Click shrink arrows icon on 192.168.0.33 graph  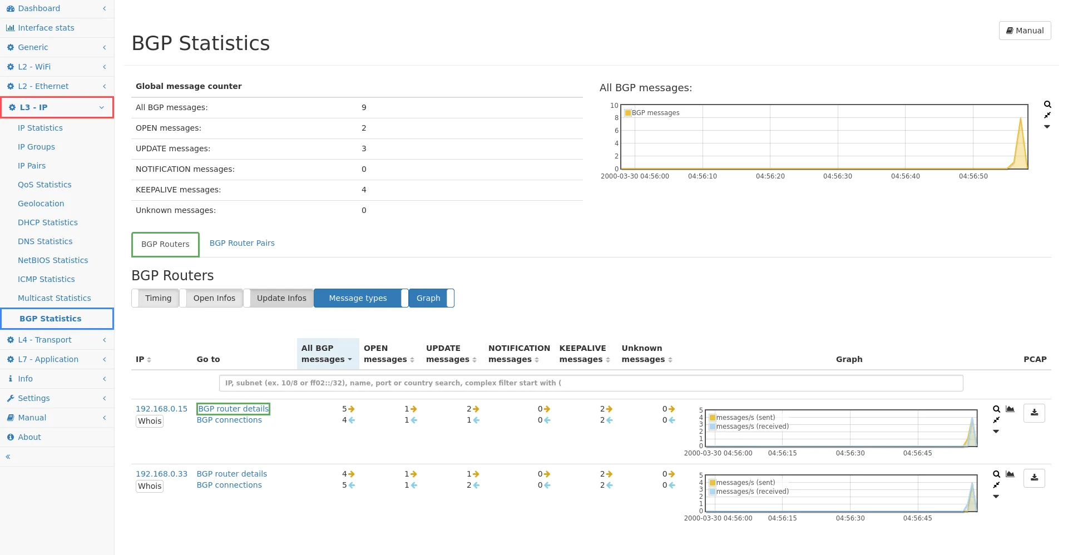(996, 485)
